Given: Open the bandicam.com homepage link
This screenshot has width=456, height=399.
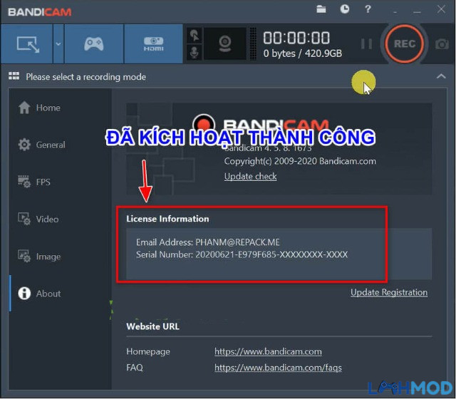Looking at the screenshot, I should pos(268,351).
